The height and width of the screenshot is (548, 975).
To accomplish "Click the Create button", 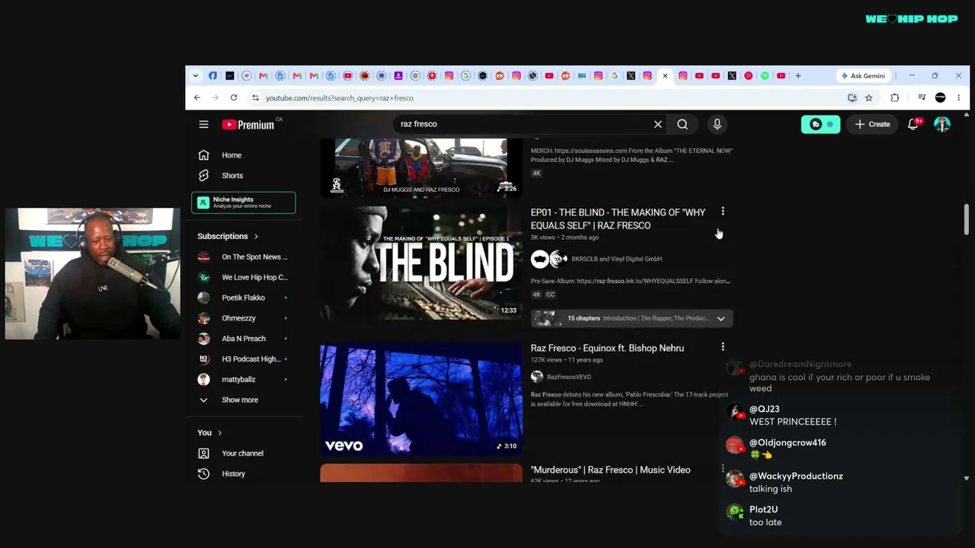I will pos(872,124).
